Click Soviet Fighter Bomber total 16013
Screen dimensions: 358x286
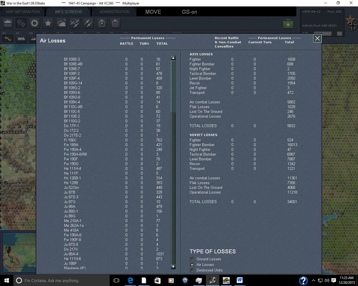[x=292, y=145]
